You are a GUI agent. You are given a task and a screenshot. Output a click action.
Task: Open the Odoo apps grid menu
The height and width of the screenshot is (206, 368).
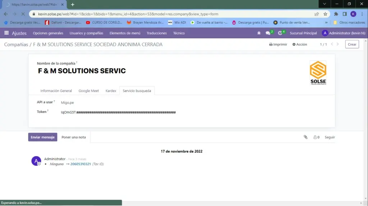[6, 33]
